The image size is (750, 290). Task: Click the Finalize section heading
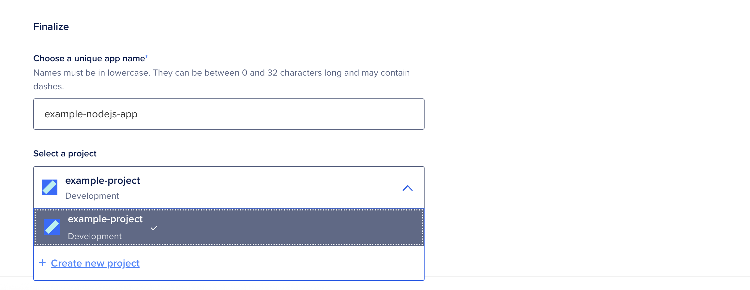[x=51, y=26]
